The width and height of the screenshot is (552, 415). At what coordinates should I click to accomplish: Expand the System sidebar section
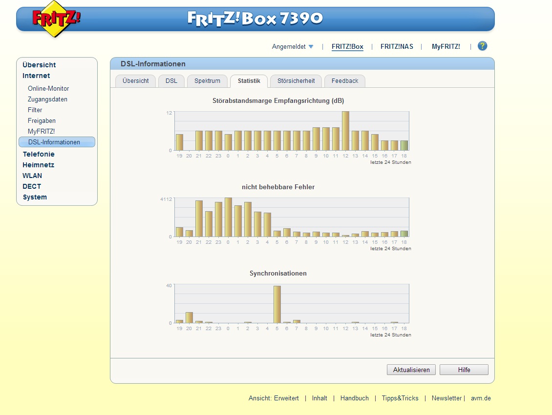coord(35,197)
